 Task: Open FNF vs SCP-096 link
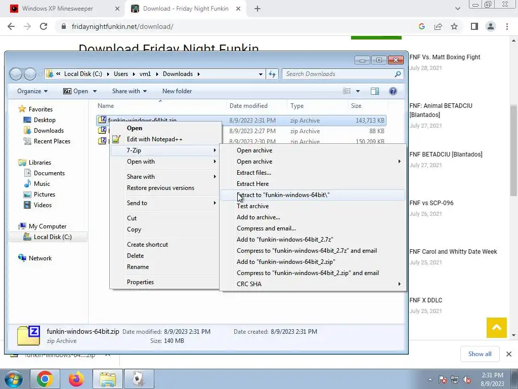coord(431,203)
